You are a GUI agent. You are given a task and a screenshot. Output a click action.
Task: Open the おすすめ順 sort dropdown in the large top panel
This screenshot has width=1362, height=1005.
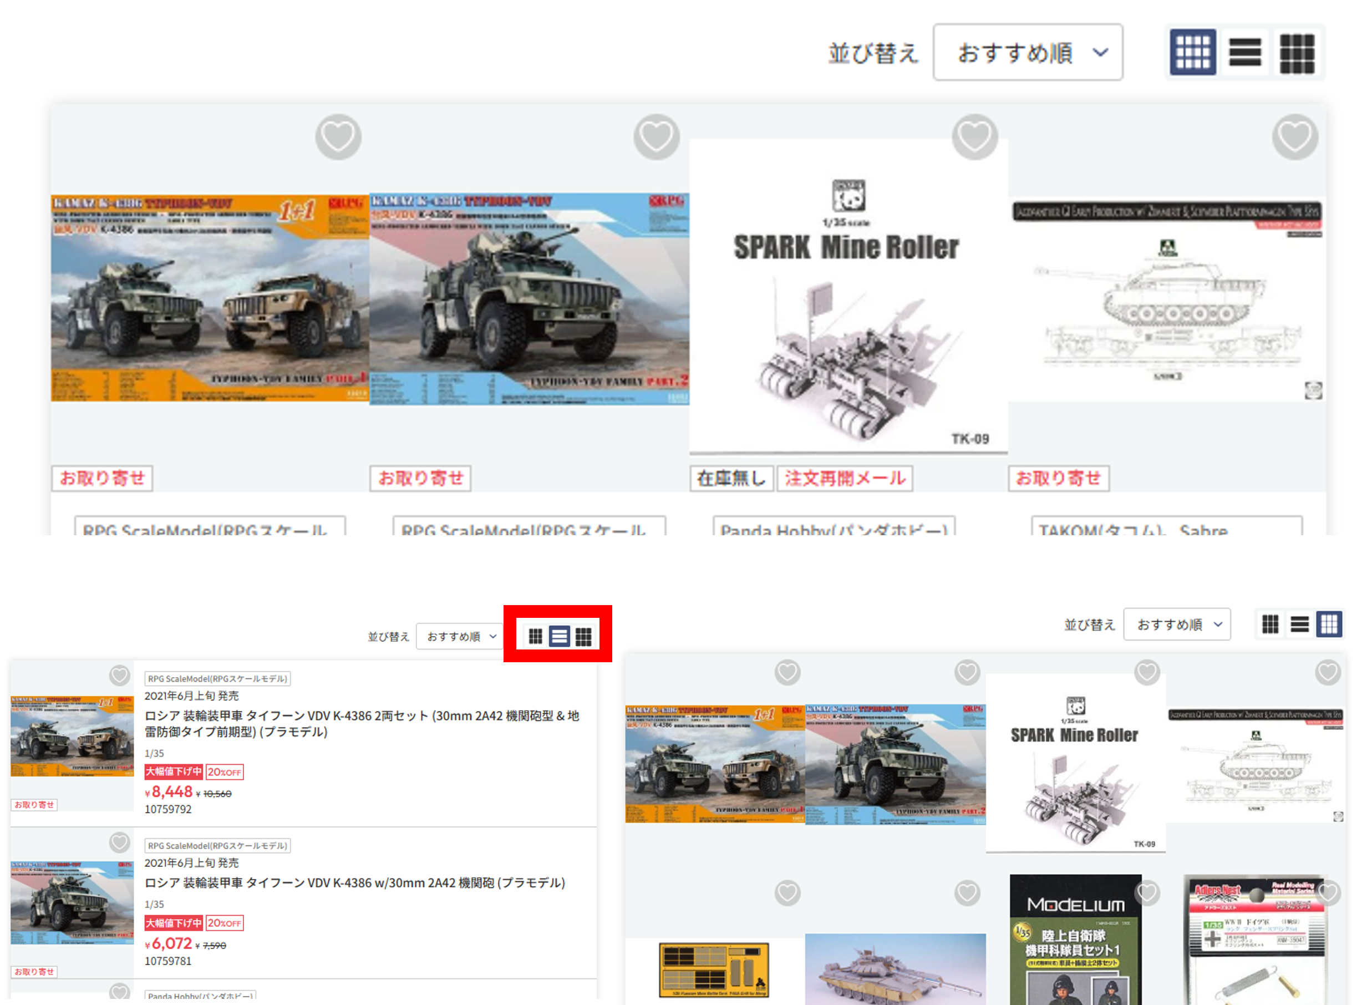pyautogui.click(x=1028, y=52)
